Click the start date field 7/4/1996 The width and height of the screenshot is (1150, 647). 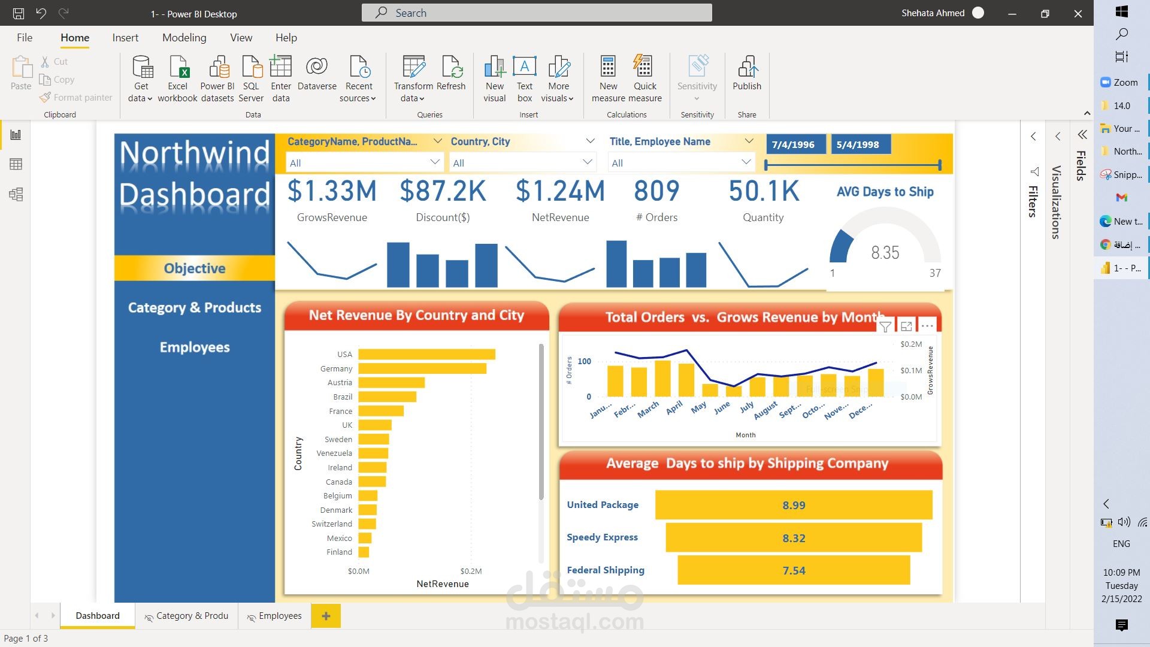[793, 144]
